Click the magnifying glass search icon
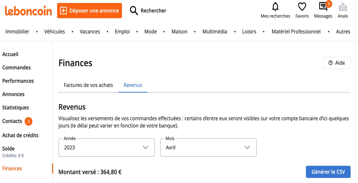The width and height of the screenshot is (358, 183). (134, 11)
